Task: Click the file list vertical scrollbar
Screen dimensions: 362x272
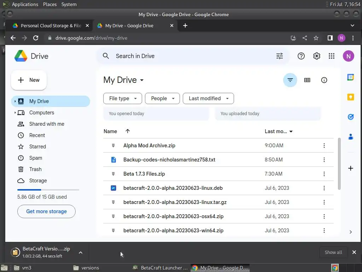Action: point(339,164)
